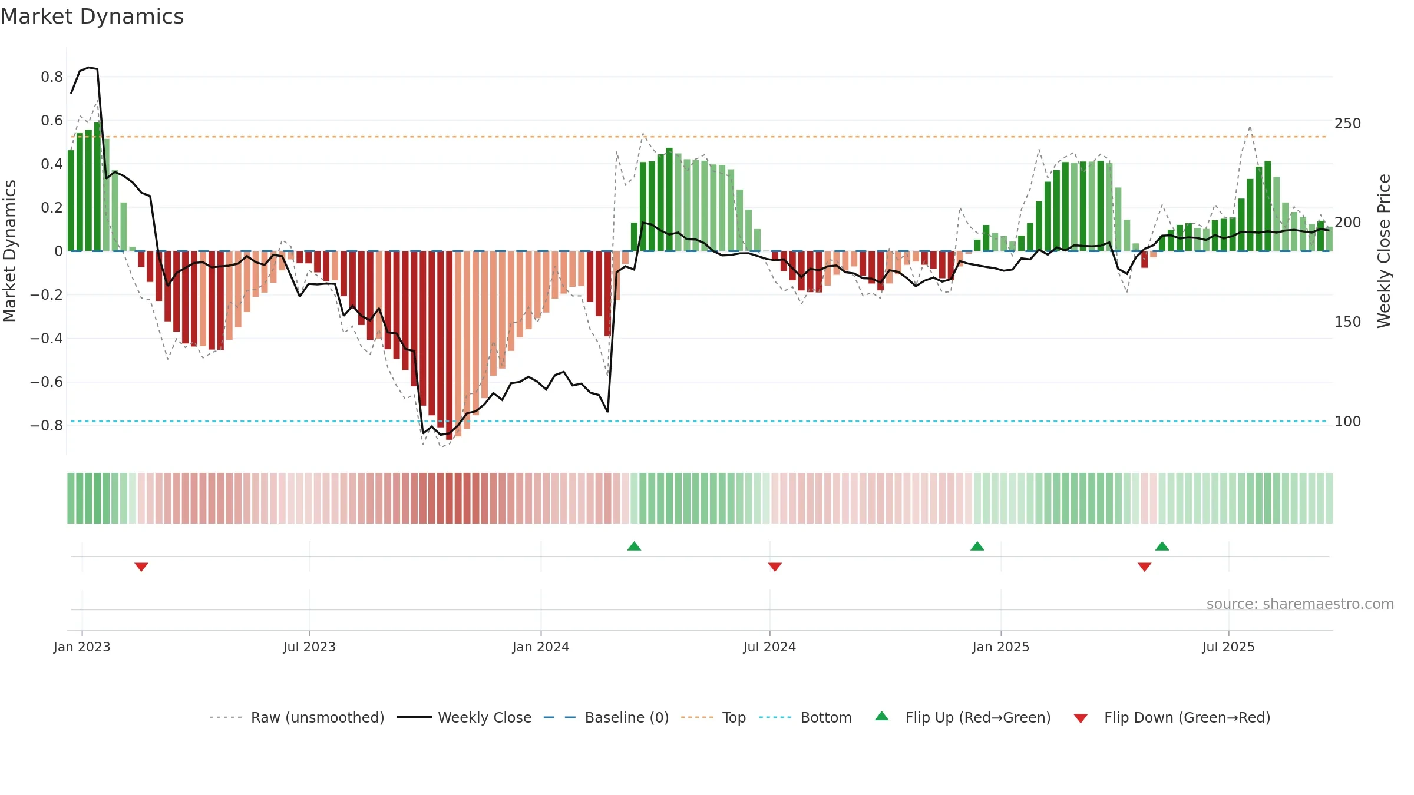Click the green Flip Up legend triangle icon
The height and width of the screenshot is (795, 1414).
[x=882, y=716]
